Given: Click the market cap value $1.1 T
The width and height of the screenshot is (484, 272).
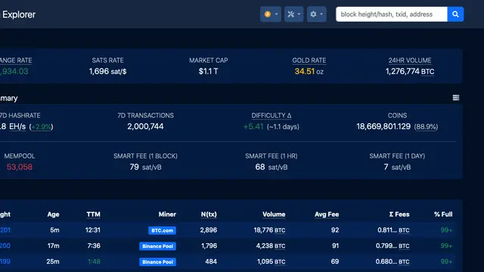Looking at the screenshot, I should click(x=209, y=72).
